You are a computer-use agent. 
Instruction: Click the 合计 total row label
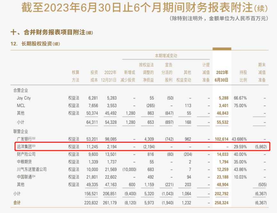[x=17, y=203]
